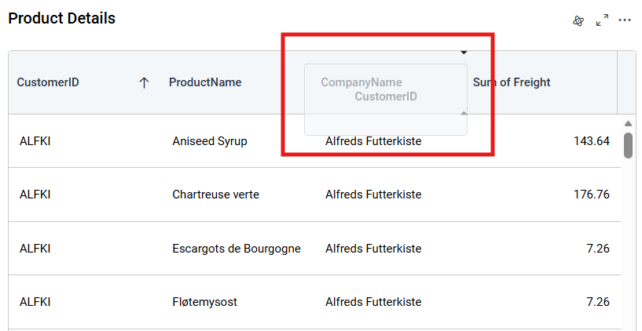Screen dimensions: 642x331
Task: Click the CustomerID label in the drag box
Action: point(386,96)
